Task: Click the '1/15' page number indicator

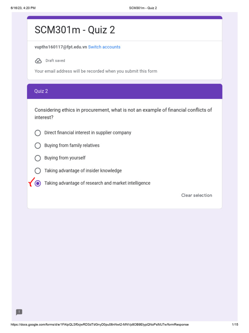Action: 235,325
